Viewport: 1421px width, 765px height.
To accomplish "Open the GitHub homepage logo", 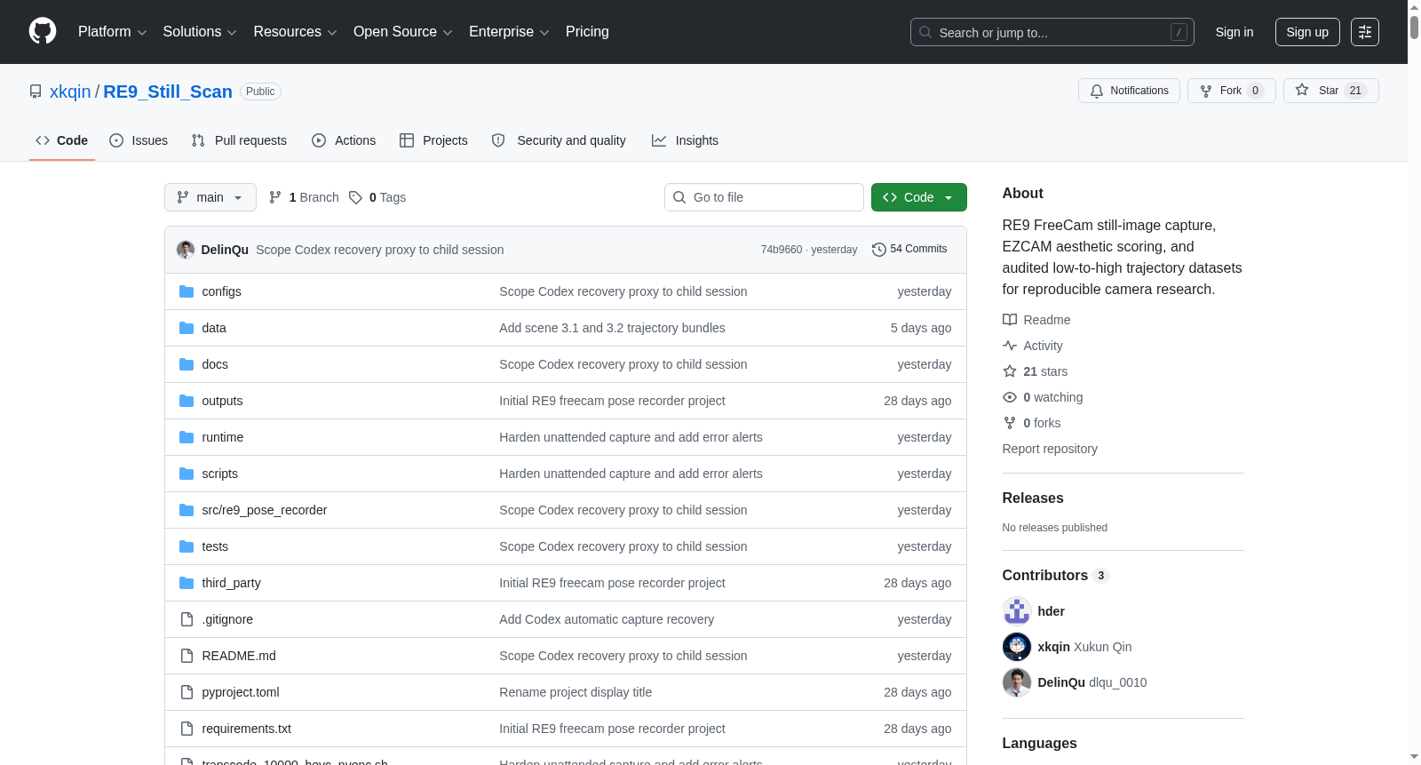I will (43, 32).
